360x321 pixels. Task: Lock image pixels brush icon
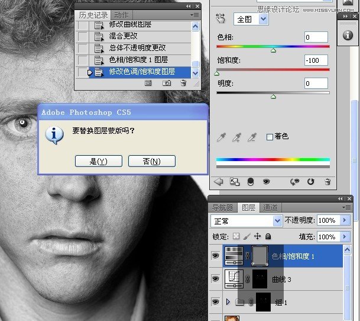point(247,236)
